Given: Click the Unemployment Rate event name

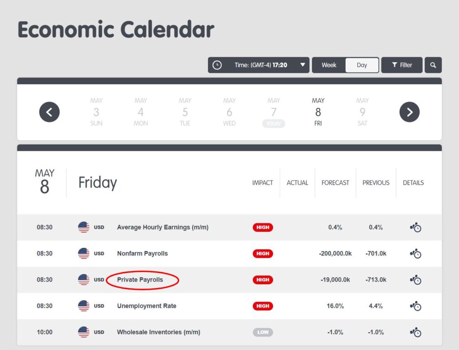Looking at the screenshot, I should point(147,306).
